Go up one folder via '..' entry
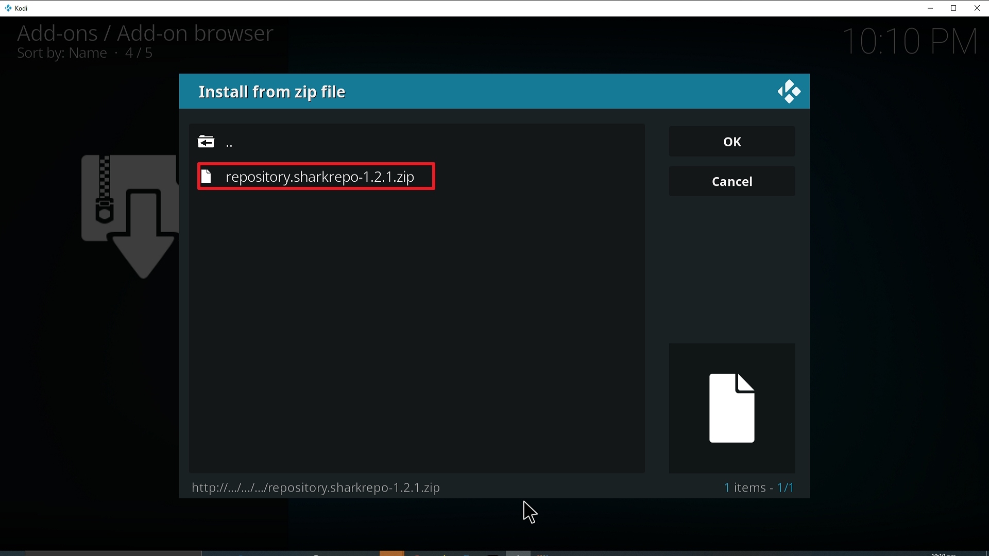989x556 pixels. [x=417, y=142]
